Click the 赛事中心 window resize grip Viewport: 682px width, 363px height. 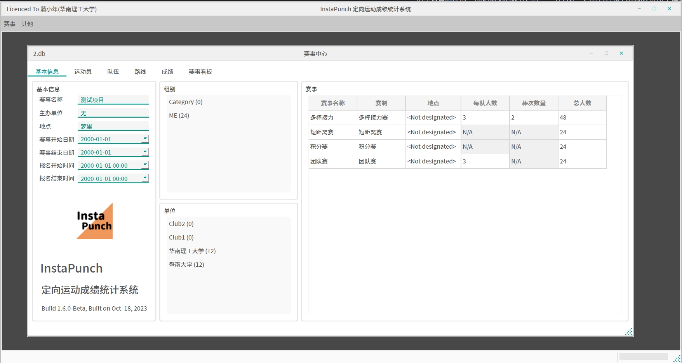[629, 332]
